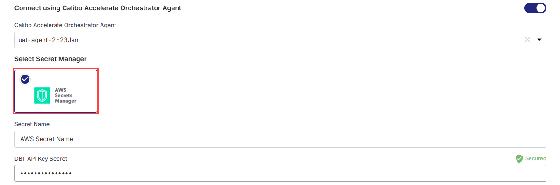The width and height of the screenshot is (560, 185).
Task: Click the Select Secret Manager heading
Action: tap(50, 59)
